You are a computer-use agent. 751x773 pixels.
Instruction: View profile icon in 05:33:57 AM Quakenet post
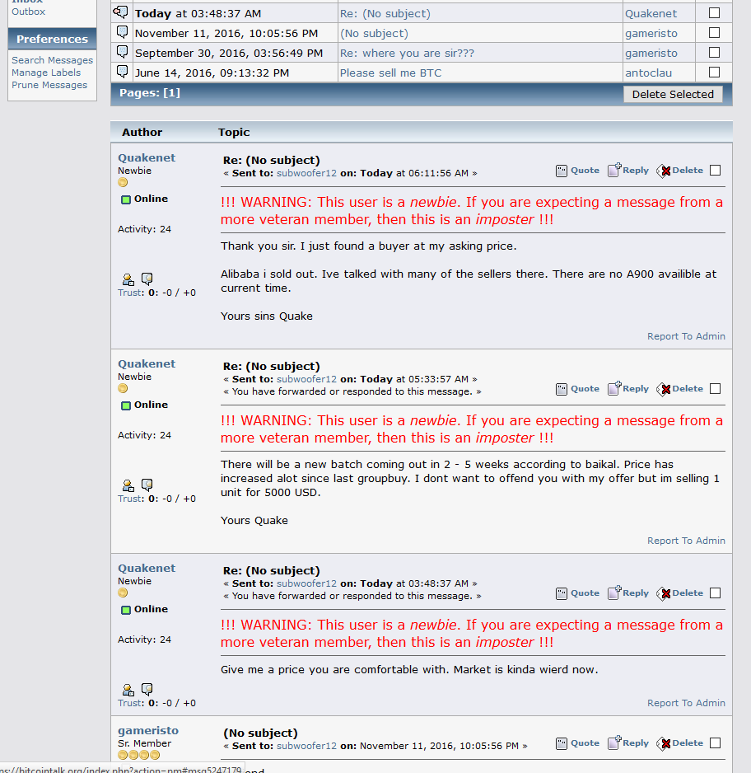[x=128, y=485]
